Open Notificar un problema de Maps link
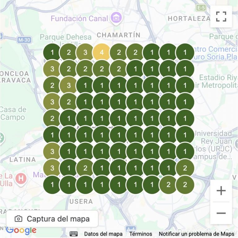This screenshot has height=238, width=238. (196, 234)
